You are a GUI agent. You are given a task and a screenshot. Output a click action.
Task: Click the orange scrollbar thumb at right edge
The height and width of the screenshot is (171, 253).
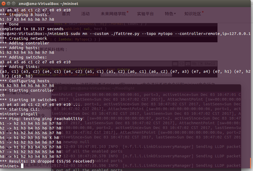[250, 163]
